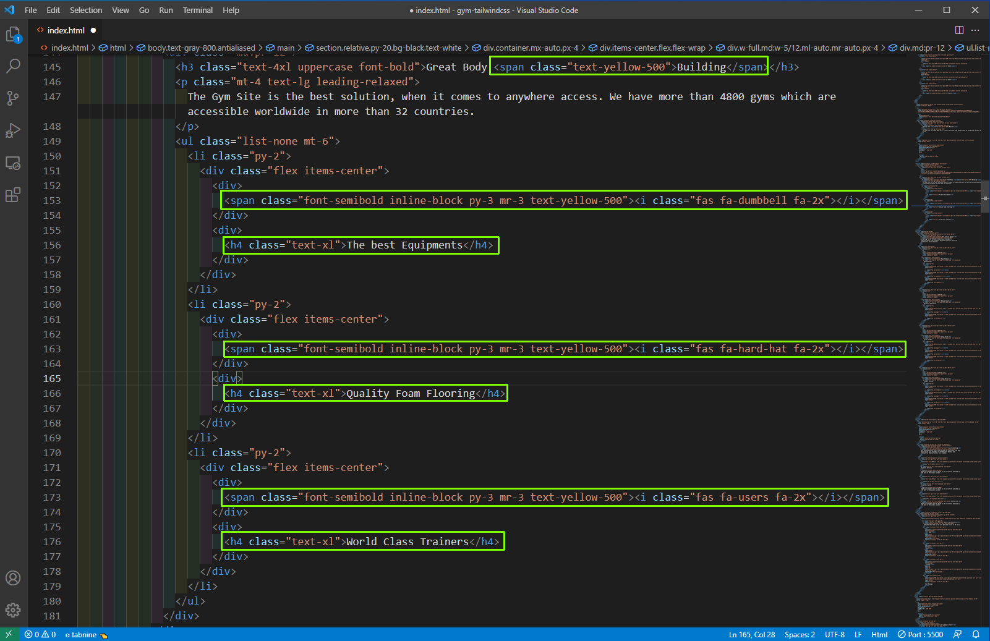Image resolution: width=990 pixels, height=641 pixels.
Task: Open the Manage gear menu
Action: click(14, 610)
